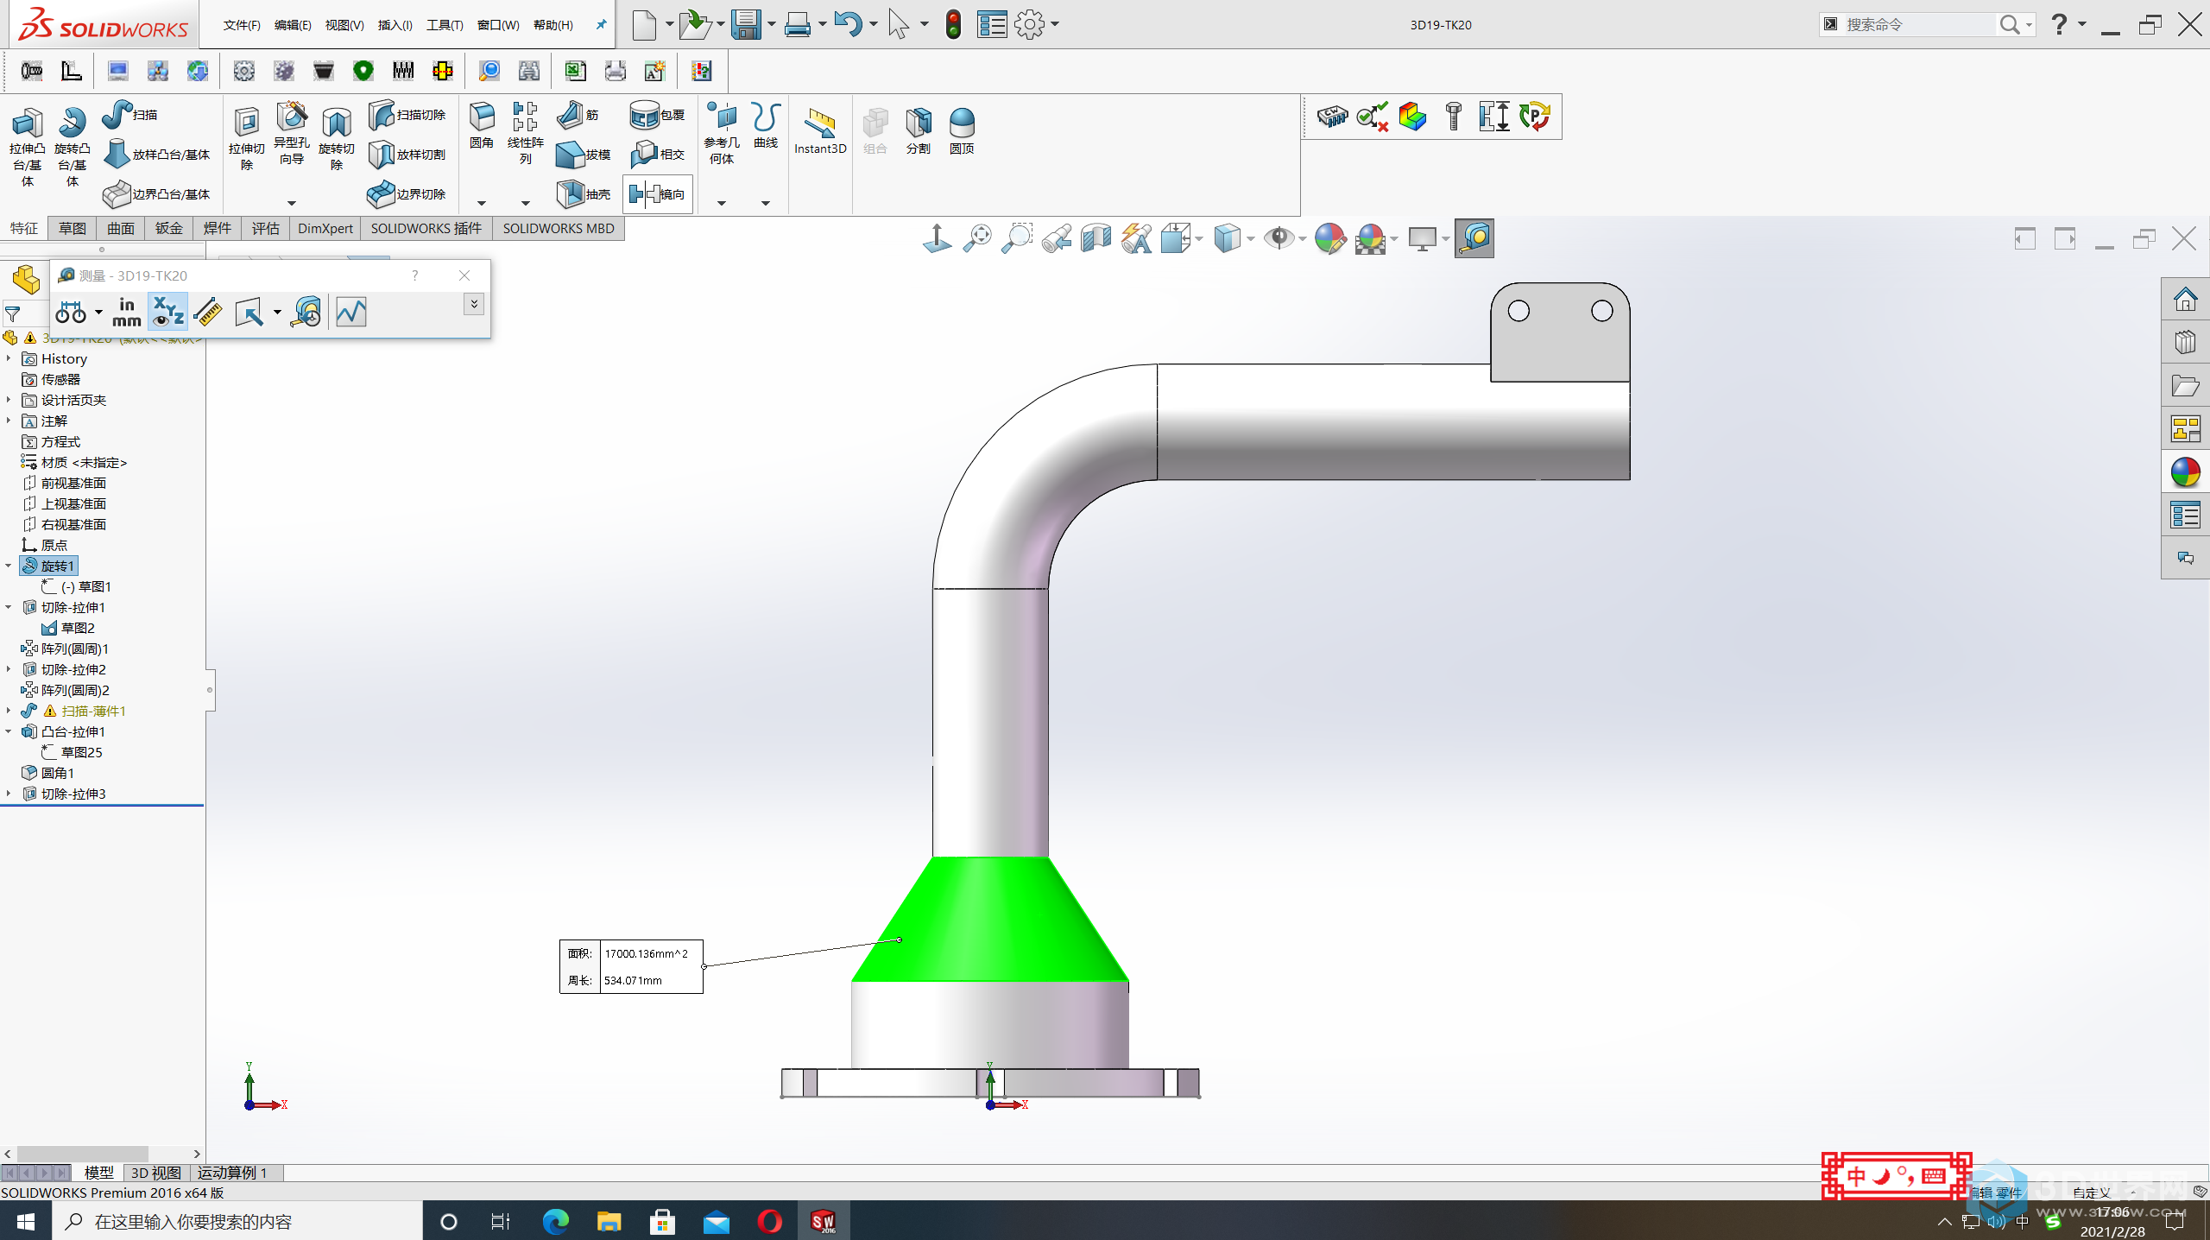The width and height of the screenshot is (2210, 1240).
Task: Toggle the measure tool in the view toolbar
Action: click(1474, 238)
